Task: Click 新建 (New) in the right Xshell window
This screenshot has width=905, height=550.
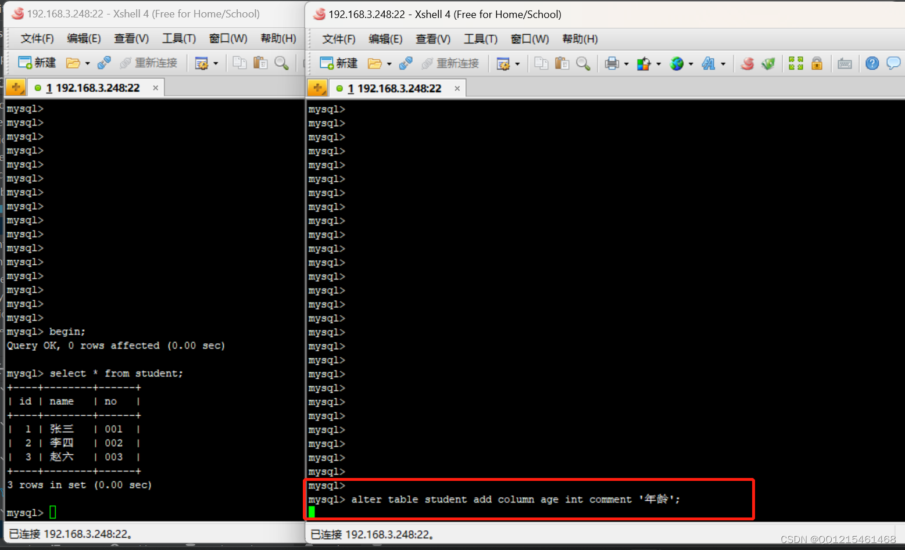Action: (x=338, y=63)
